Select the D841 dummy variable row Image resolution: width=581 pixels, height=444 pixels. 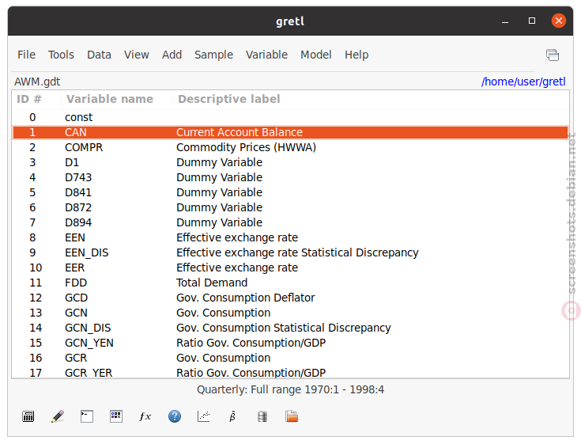[291, 192]
